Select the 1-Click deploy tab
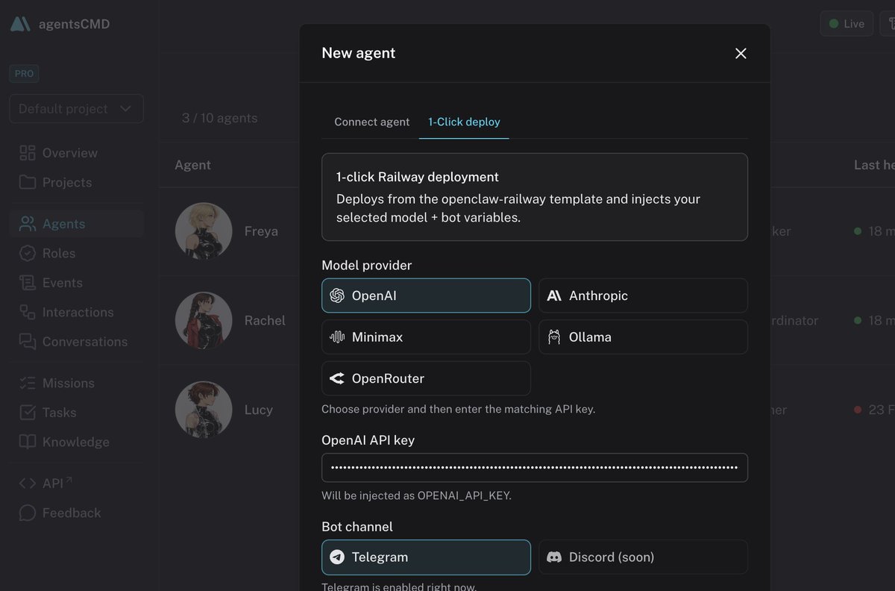895x591 pixels. 464,122
